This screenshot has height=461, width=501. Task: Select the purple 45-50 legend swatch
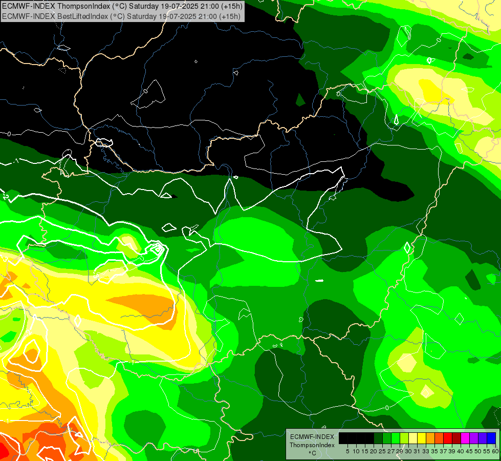point(474,438)
